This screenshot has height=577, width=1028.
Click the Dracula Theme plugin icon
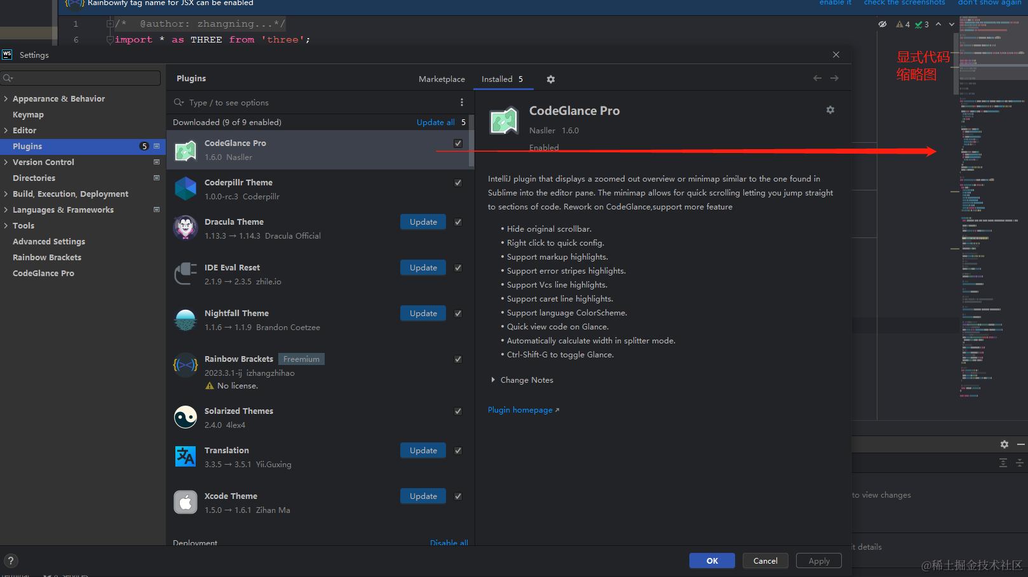[x=186, y=229]
